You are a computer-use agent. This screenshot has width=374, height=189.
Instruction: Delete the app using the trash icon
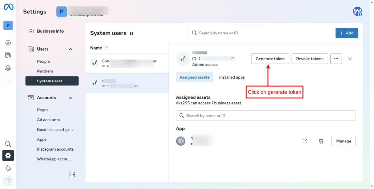point(321,141)
